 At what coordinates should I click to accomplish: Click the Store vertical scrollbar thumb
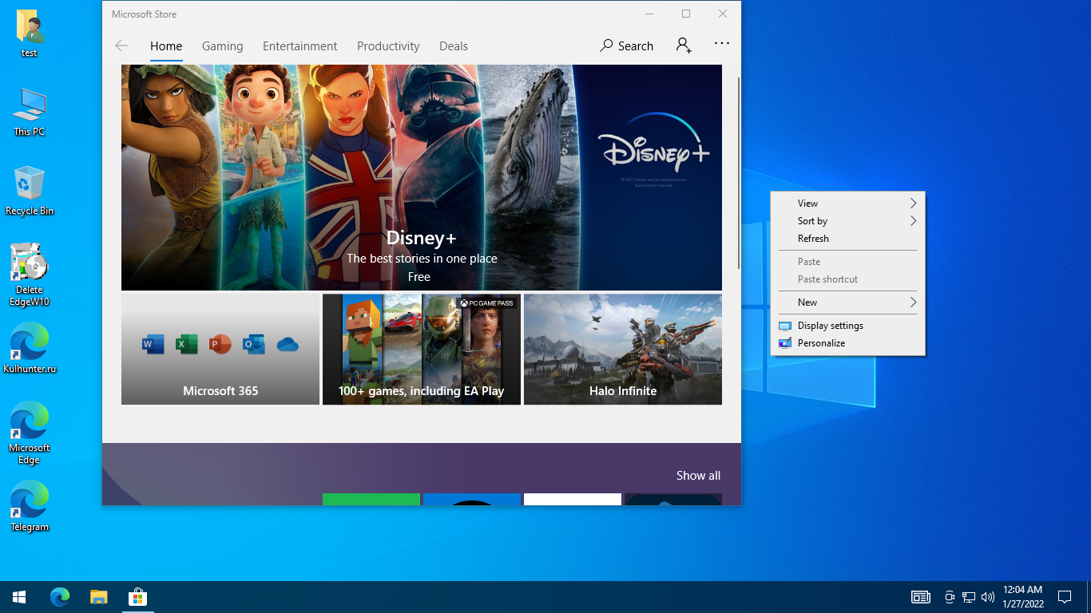[739, 173]
